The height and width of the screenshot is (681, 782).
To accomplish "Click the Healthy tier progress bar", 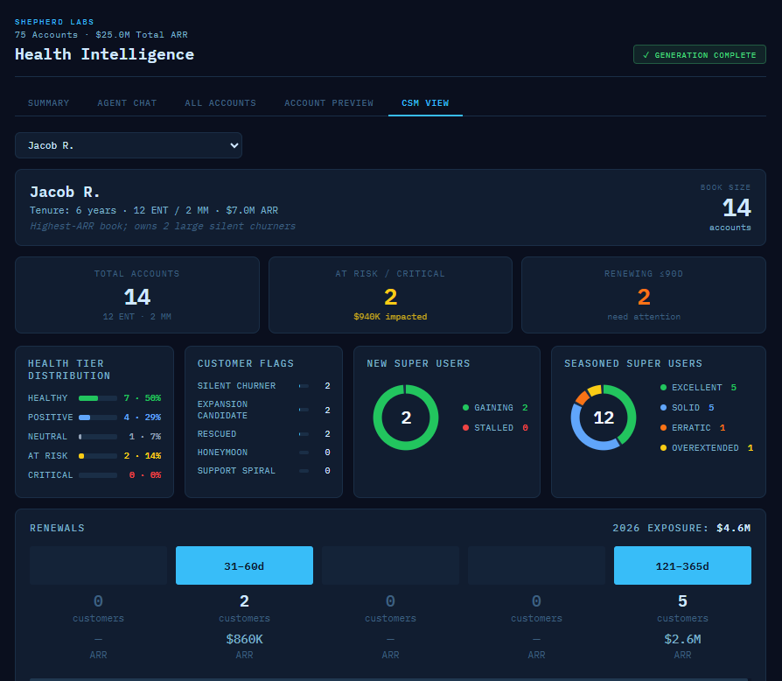I will coord(98,398).
